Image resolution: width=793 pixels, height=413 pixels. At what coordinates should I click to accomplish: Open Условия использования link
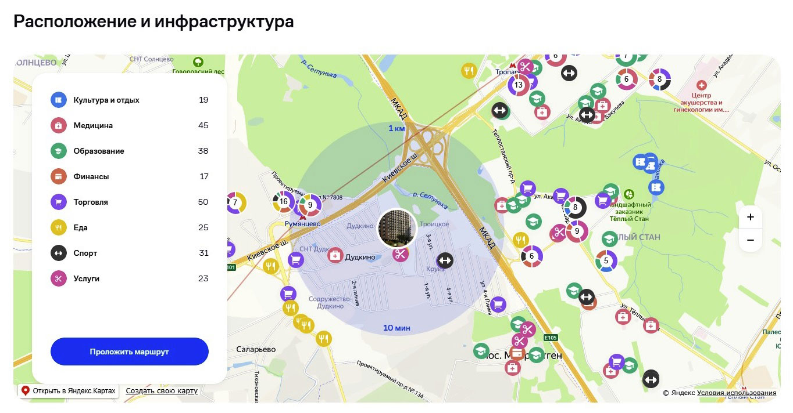(737, 393)
